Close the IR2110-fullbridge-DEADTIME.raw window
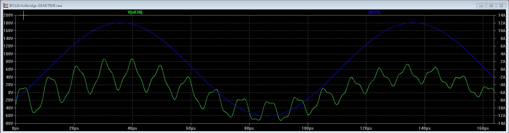This screenshot has height=133, width=509. click(501, 5)
